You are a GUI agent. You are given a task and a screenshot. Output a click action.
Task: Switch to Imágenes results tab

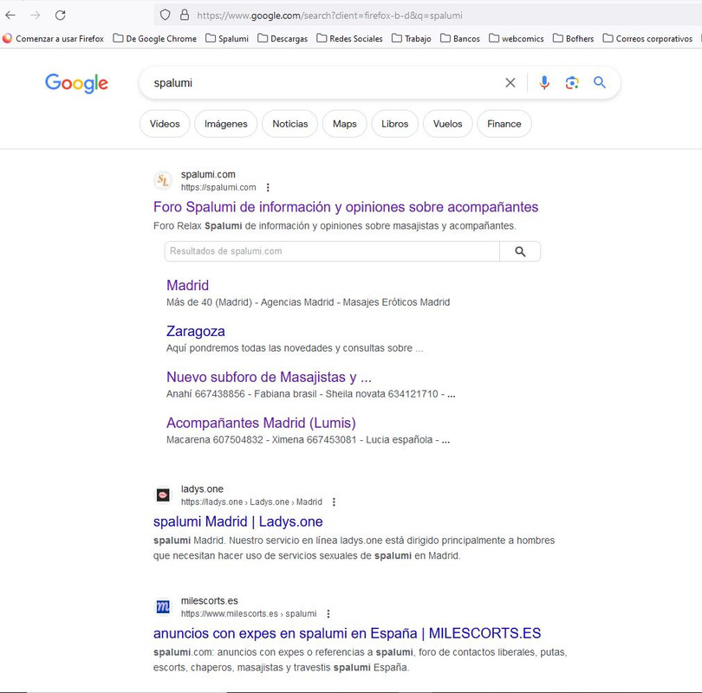click(x=225, y=124)
